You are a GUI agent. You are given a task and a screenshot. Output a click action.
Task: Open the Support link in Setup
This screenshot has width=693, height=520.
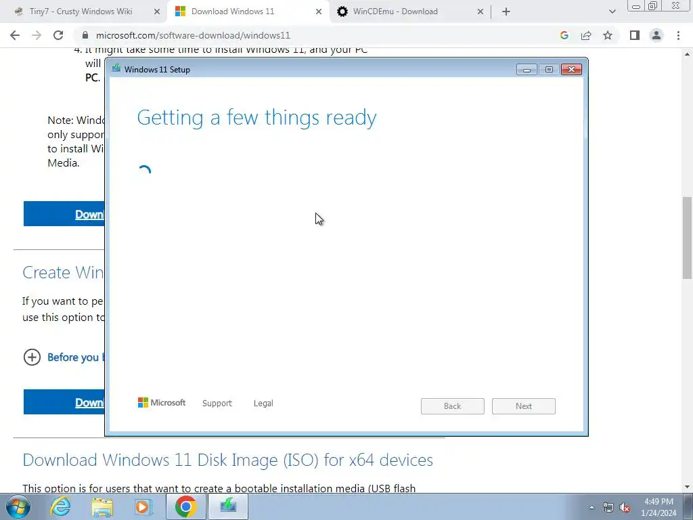tap(217, 404)
